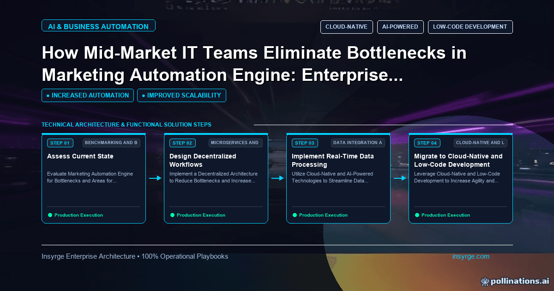This screenshot has height=291, width=554.
Task: Click the Evaluate Marketing Automation Engine description
Action: (x=90, y=177)
